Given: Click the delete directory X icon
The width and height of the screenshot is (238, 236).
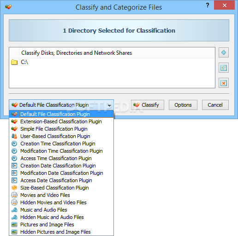Looking at the screenshot, I should (x=224, y=83).
